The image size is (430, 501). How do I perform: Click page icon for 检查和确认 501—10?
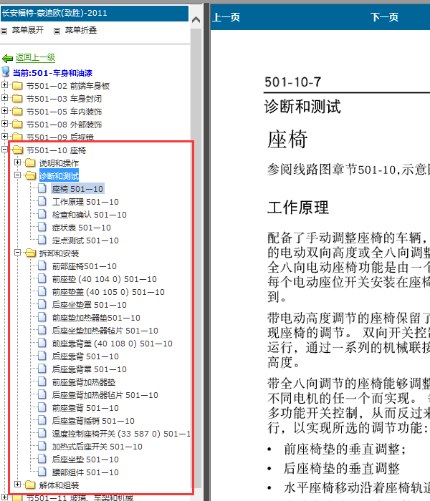42,214
